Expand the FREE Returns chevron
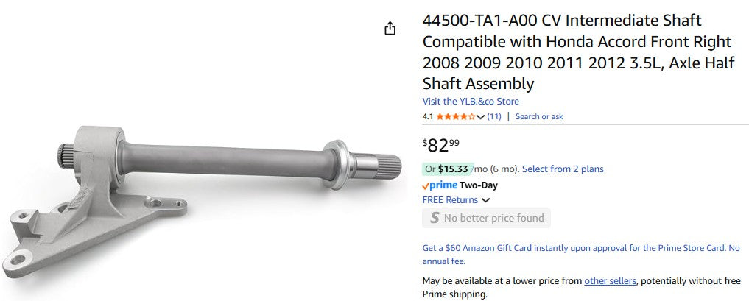 (486, 200)
